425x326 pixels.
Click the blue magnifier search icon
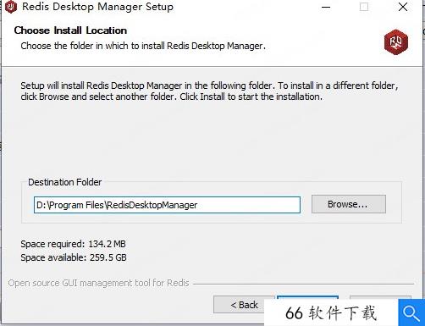411,312
